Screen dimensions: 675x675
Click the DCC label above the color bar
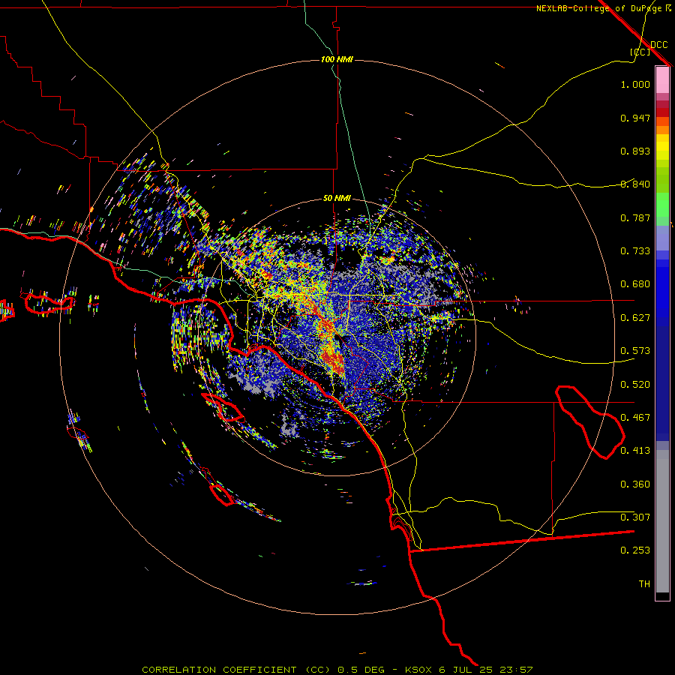point(659,45)
